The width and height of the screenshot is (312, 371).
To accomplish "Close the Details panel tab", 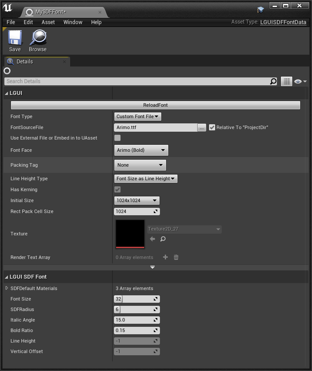I will tap(64, 62).
